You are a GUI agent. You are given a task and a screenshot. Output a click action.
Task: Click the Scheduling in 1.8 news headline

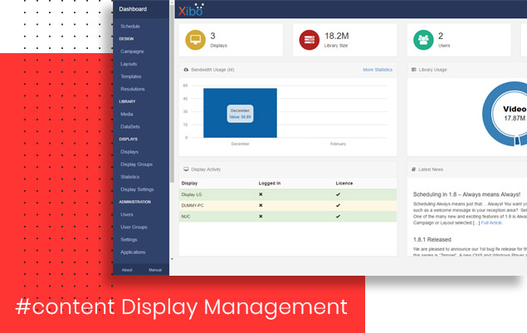click(466, 194)
